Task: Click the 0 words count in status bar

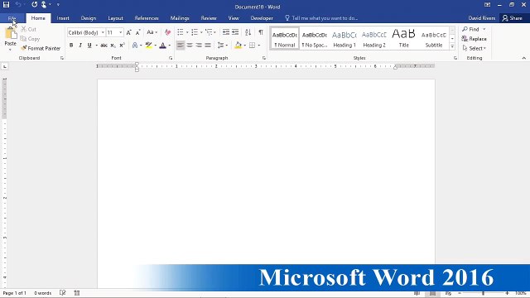Action: pos(42,293)
